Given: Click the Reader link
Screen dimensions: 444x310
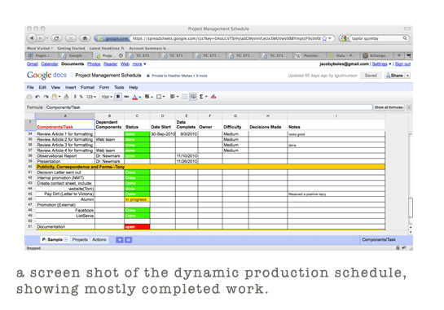Looking at the screenshot, I should [x=111, y=64].
